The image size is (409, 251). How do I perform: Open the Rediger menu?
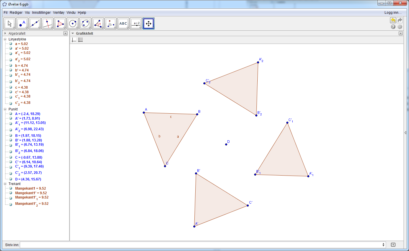pos(16,13)
